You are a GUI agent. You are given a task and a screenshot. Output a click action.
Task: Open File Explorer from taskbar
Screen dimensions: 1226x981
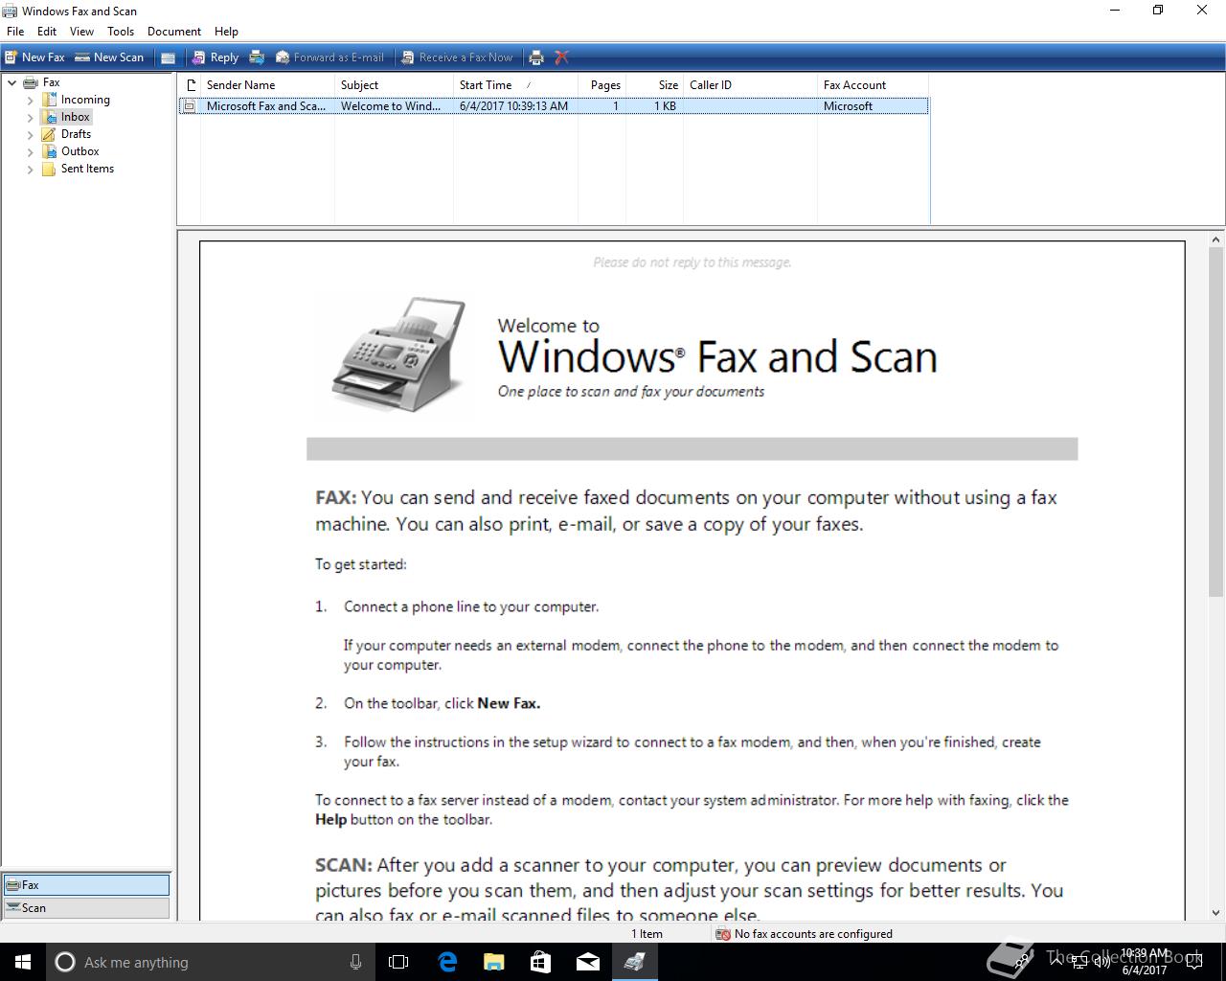pyautogui.click(x=494, y=962)
